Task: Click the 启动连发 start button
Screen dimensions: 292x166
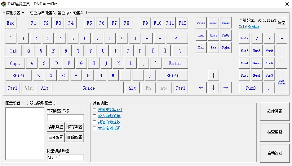Action: click(x=275, y=153)
